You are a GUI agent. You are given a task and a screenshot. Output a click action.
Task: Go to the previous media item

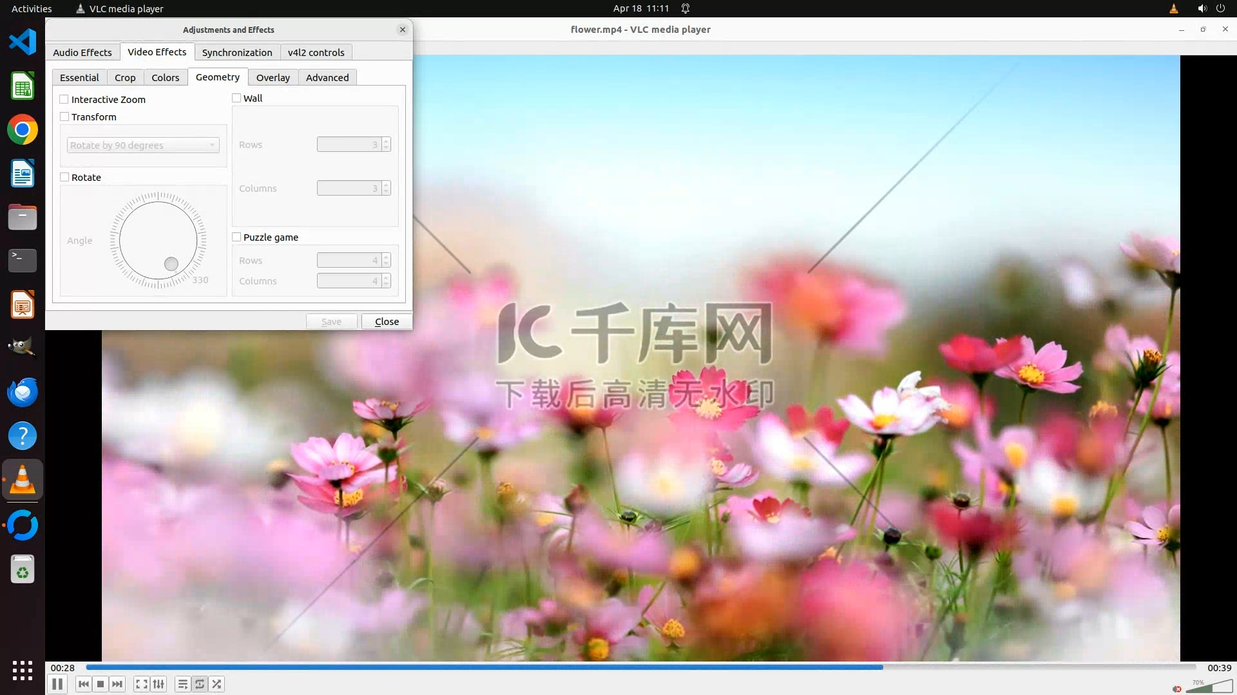[83, 684]
